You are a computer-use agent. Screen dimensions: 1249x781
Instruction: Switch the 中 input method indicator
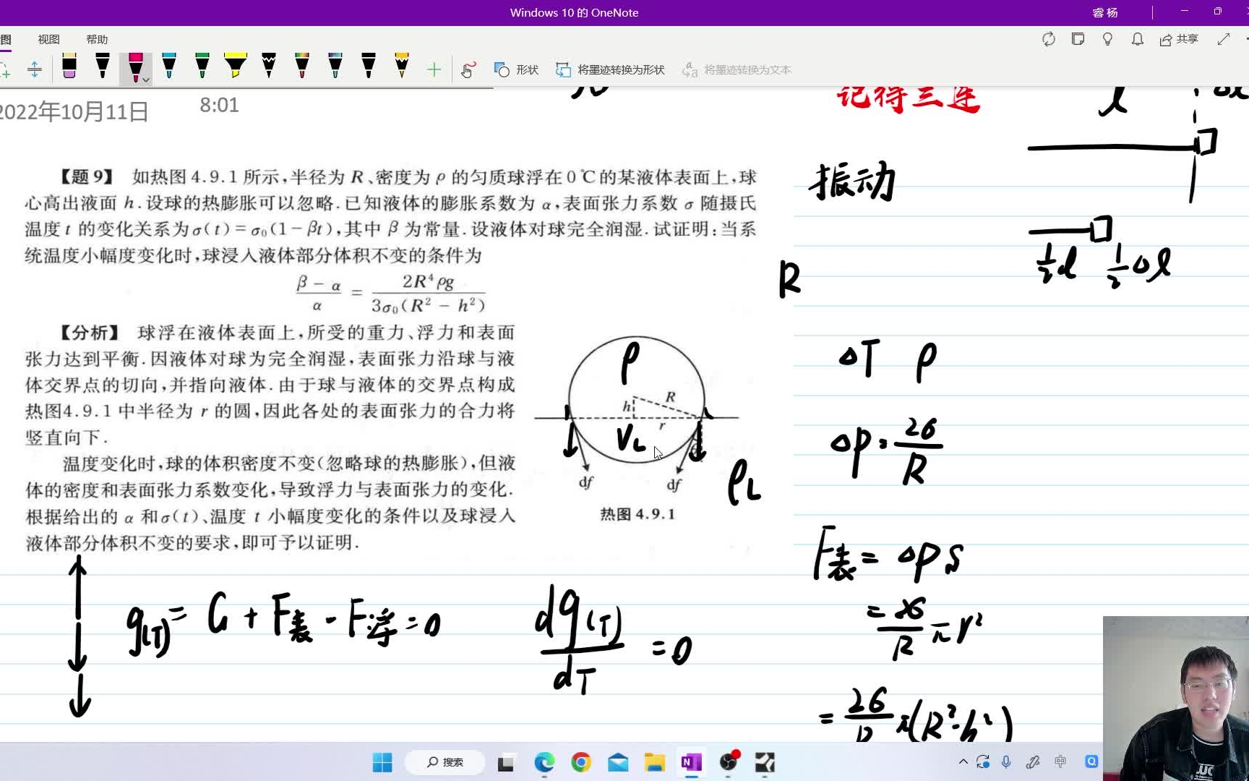(x=1060, y=761)
